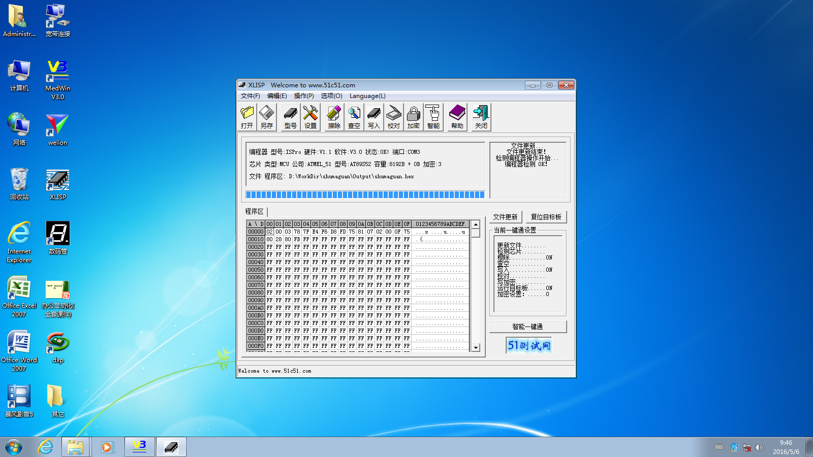Screen dimensions: 813x457
Task: Open the wellon desktop shortcut
Action: pos(57,130)
